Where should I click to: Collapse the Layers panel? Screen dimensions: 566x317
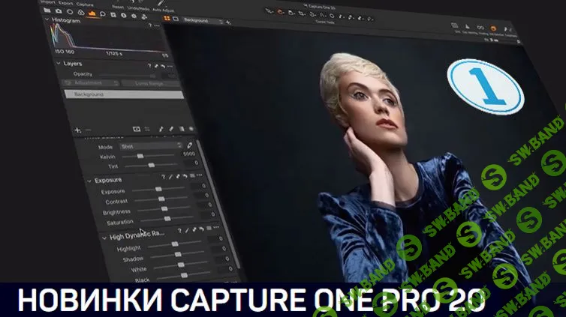click(59, 63)
